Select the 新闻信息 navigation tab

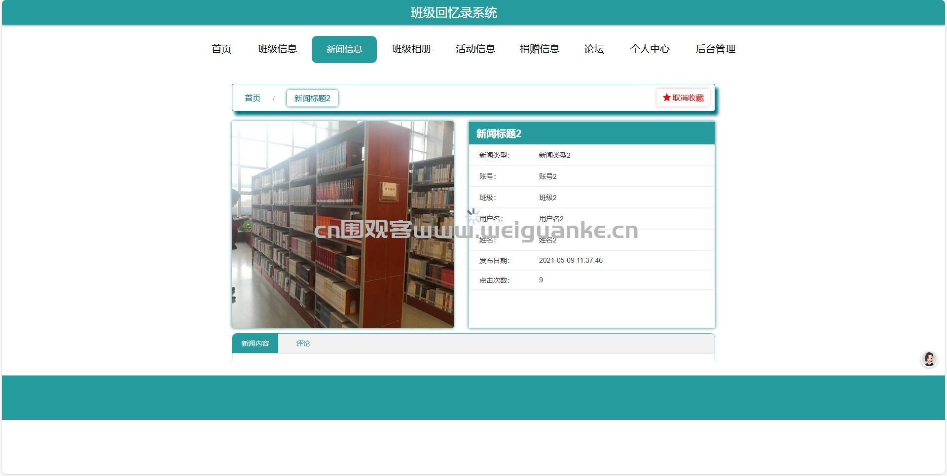(x=344, y=49)
